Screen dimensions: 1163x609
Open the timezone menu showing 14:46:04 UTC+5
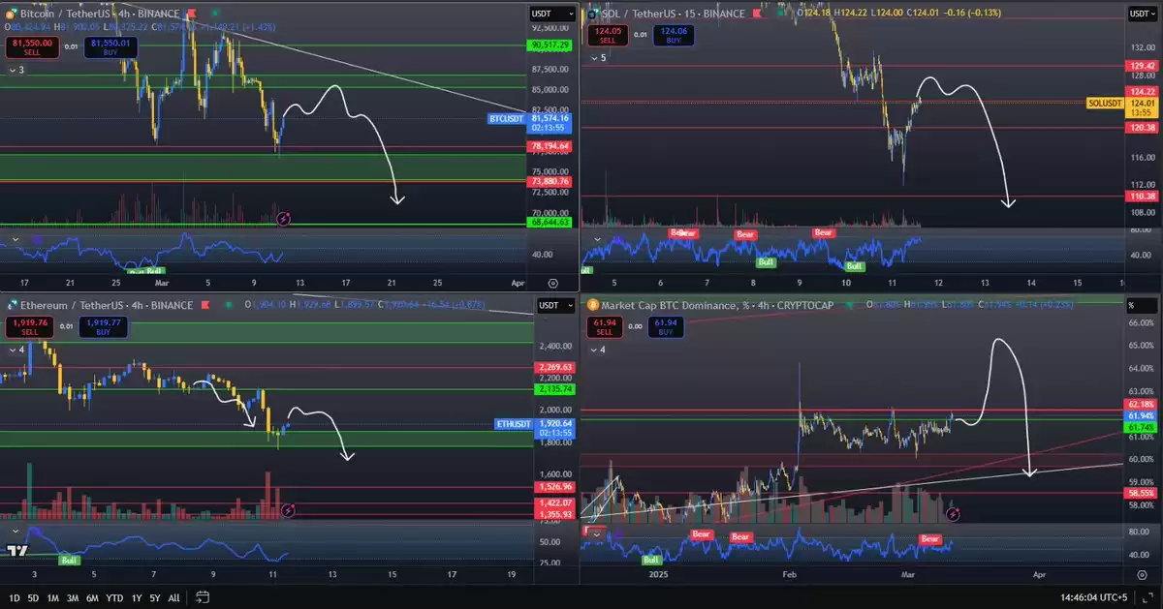1096,597
